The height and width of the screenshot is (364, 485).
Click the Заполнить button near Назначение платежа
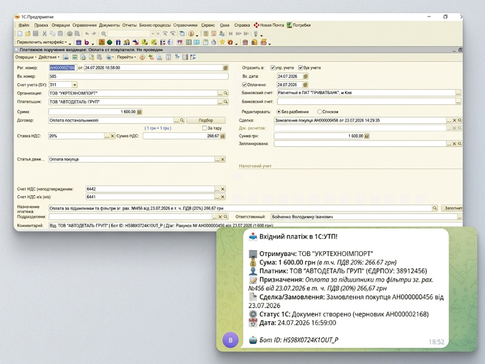pyautogui.click(x=452, y=208)
